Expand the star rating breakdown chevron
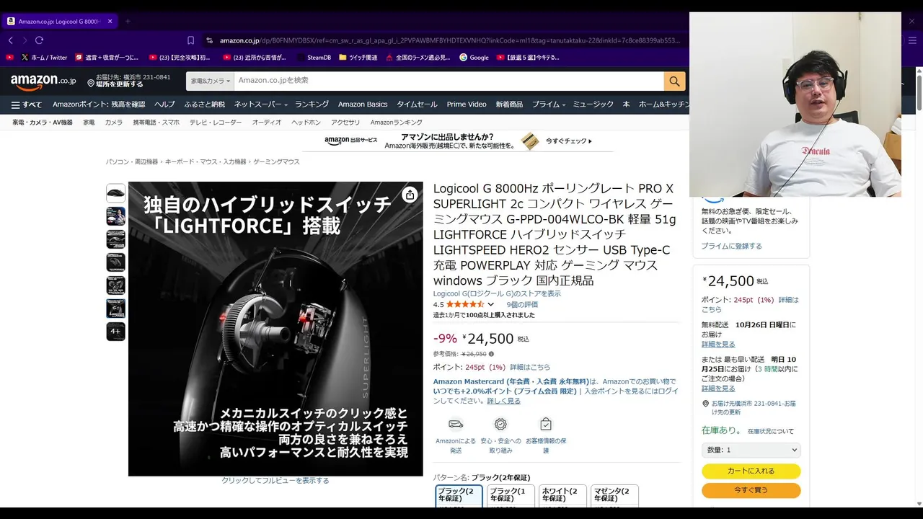Viewport: 923px width, 519px height. click(490, 305)
